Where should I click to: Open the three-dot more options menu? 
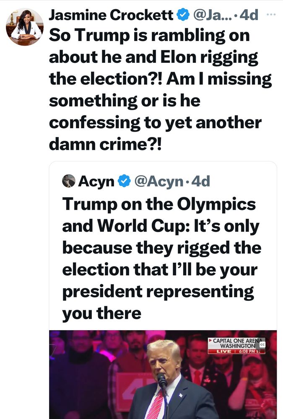[x=272, y=15]
